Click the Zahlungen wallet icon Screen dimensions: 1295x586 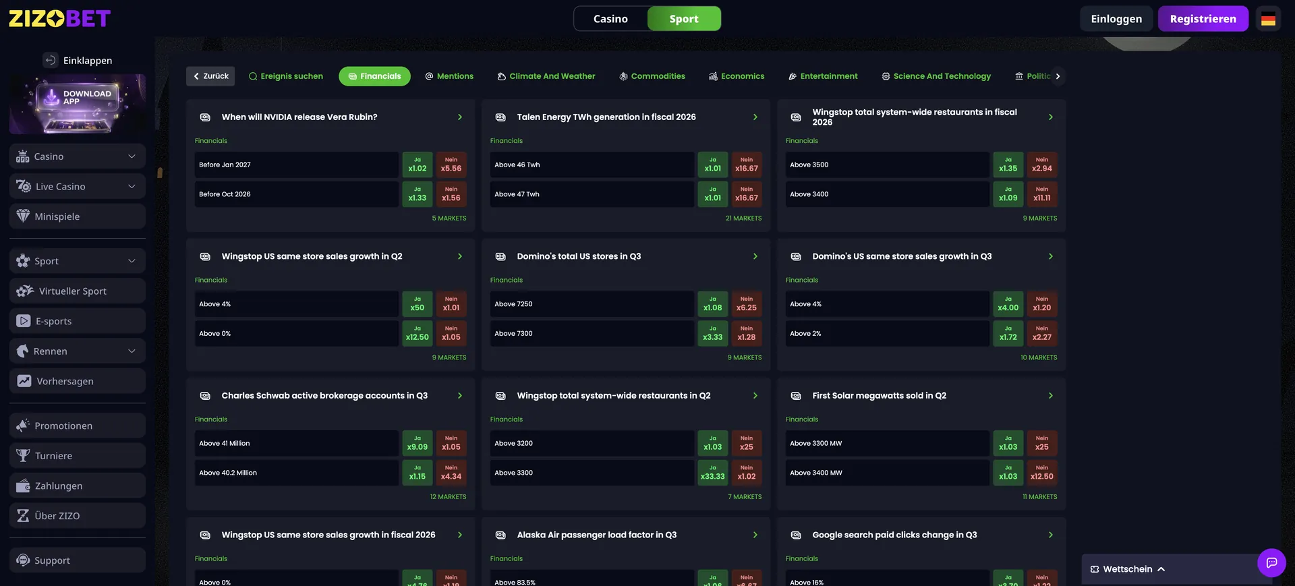(x=23, y=486)
